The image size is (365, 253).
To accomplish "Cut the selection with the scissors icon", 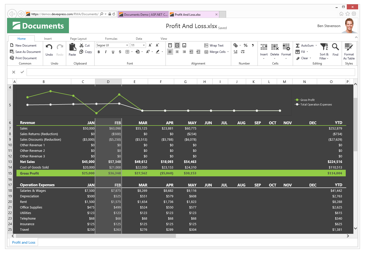I will (x=82, y=46).
